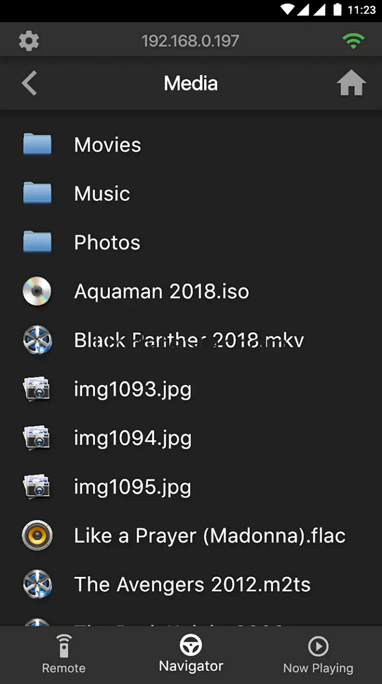Tap the green Wi-Fi connection icon
This screenshot has height=684, width=382.
point(353,41)
